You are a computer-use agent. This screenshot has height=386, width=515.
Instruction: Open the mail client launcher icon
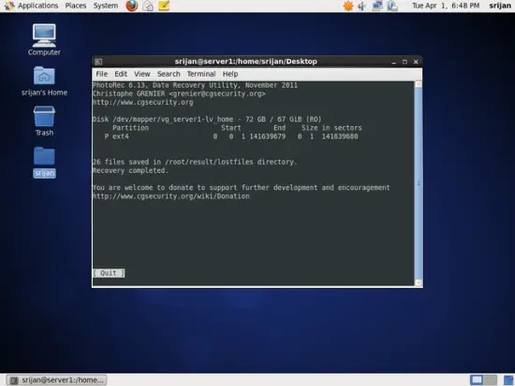click(x=148, y=6)
